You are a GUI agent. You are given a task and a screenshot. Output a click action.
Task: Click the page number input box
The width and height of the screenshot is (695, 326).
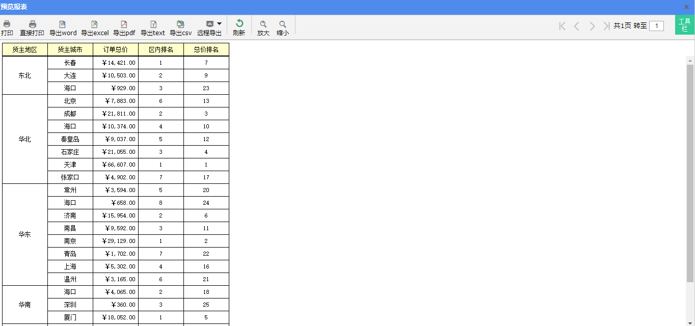(656, 25)
